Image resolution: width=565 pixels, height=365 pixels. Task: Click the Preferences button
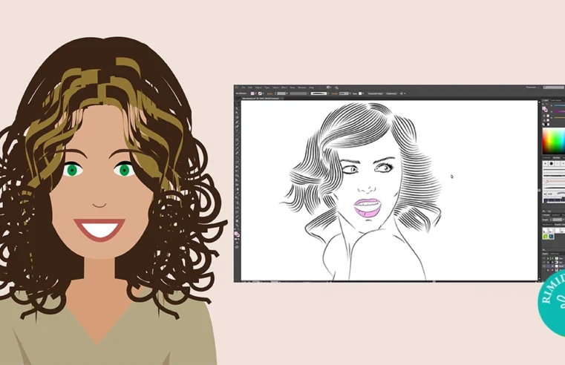[391, 93]
